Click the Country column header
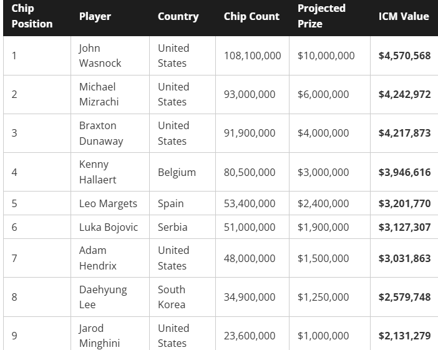Image resolution: width=438 pixels, height=350 pixels. 178,16
